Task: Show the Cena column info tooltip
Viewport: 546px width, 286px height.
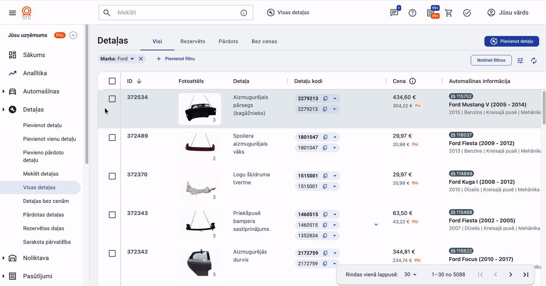Action: tap(413, 81)
